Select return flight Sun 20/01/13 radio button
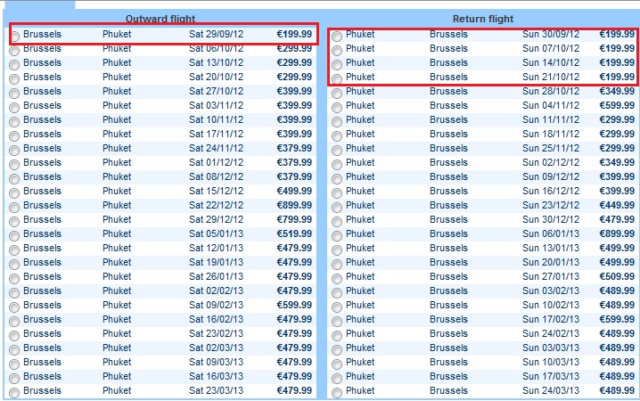 [x=337, y=265]
